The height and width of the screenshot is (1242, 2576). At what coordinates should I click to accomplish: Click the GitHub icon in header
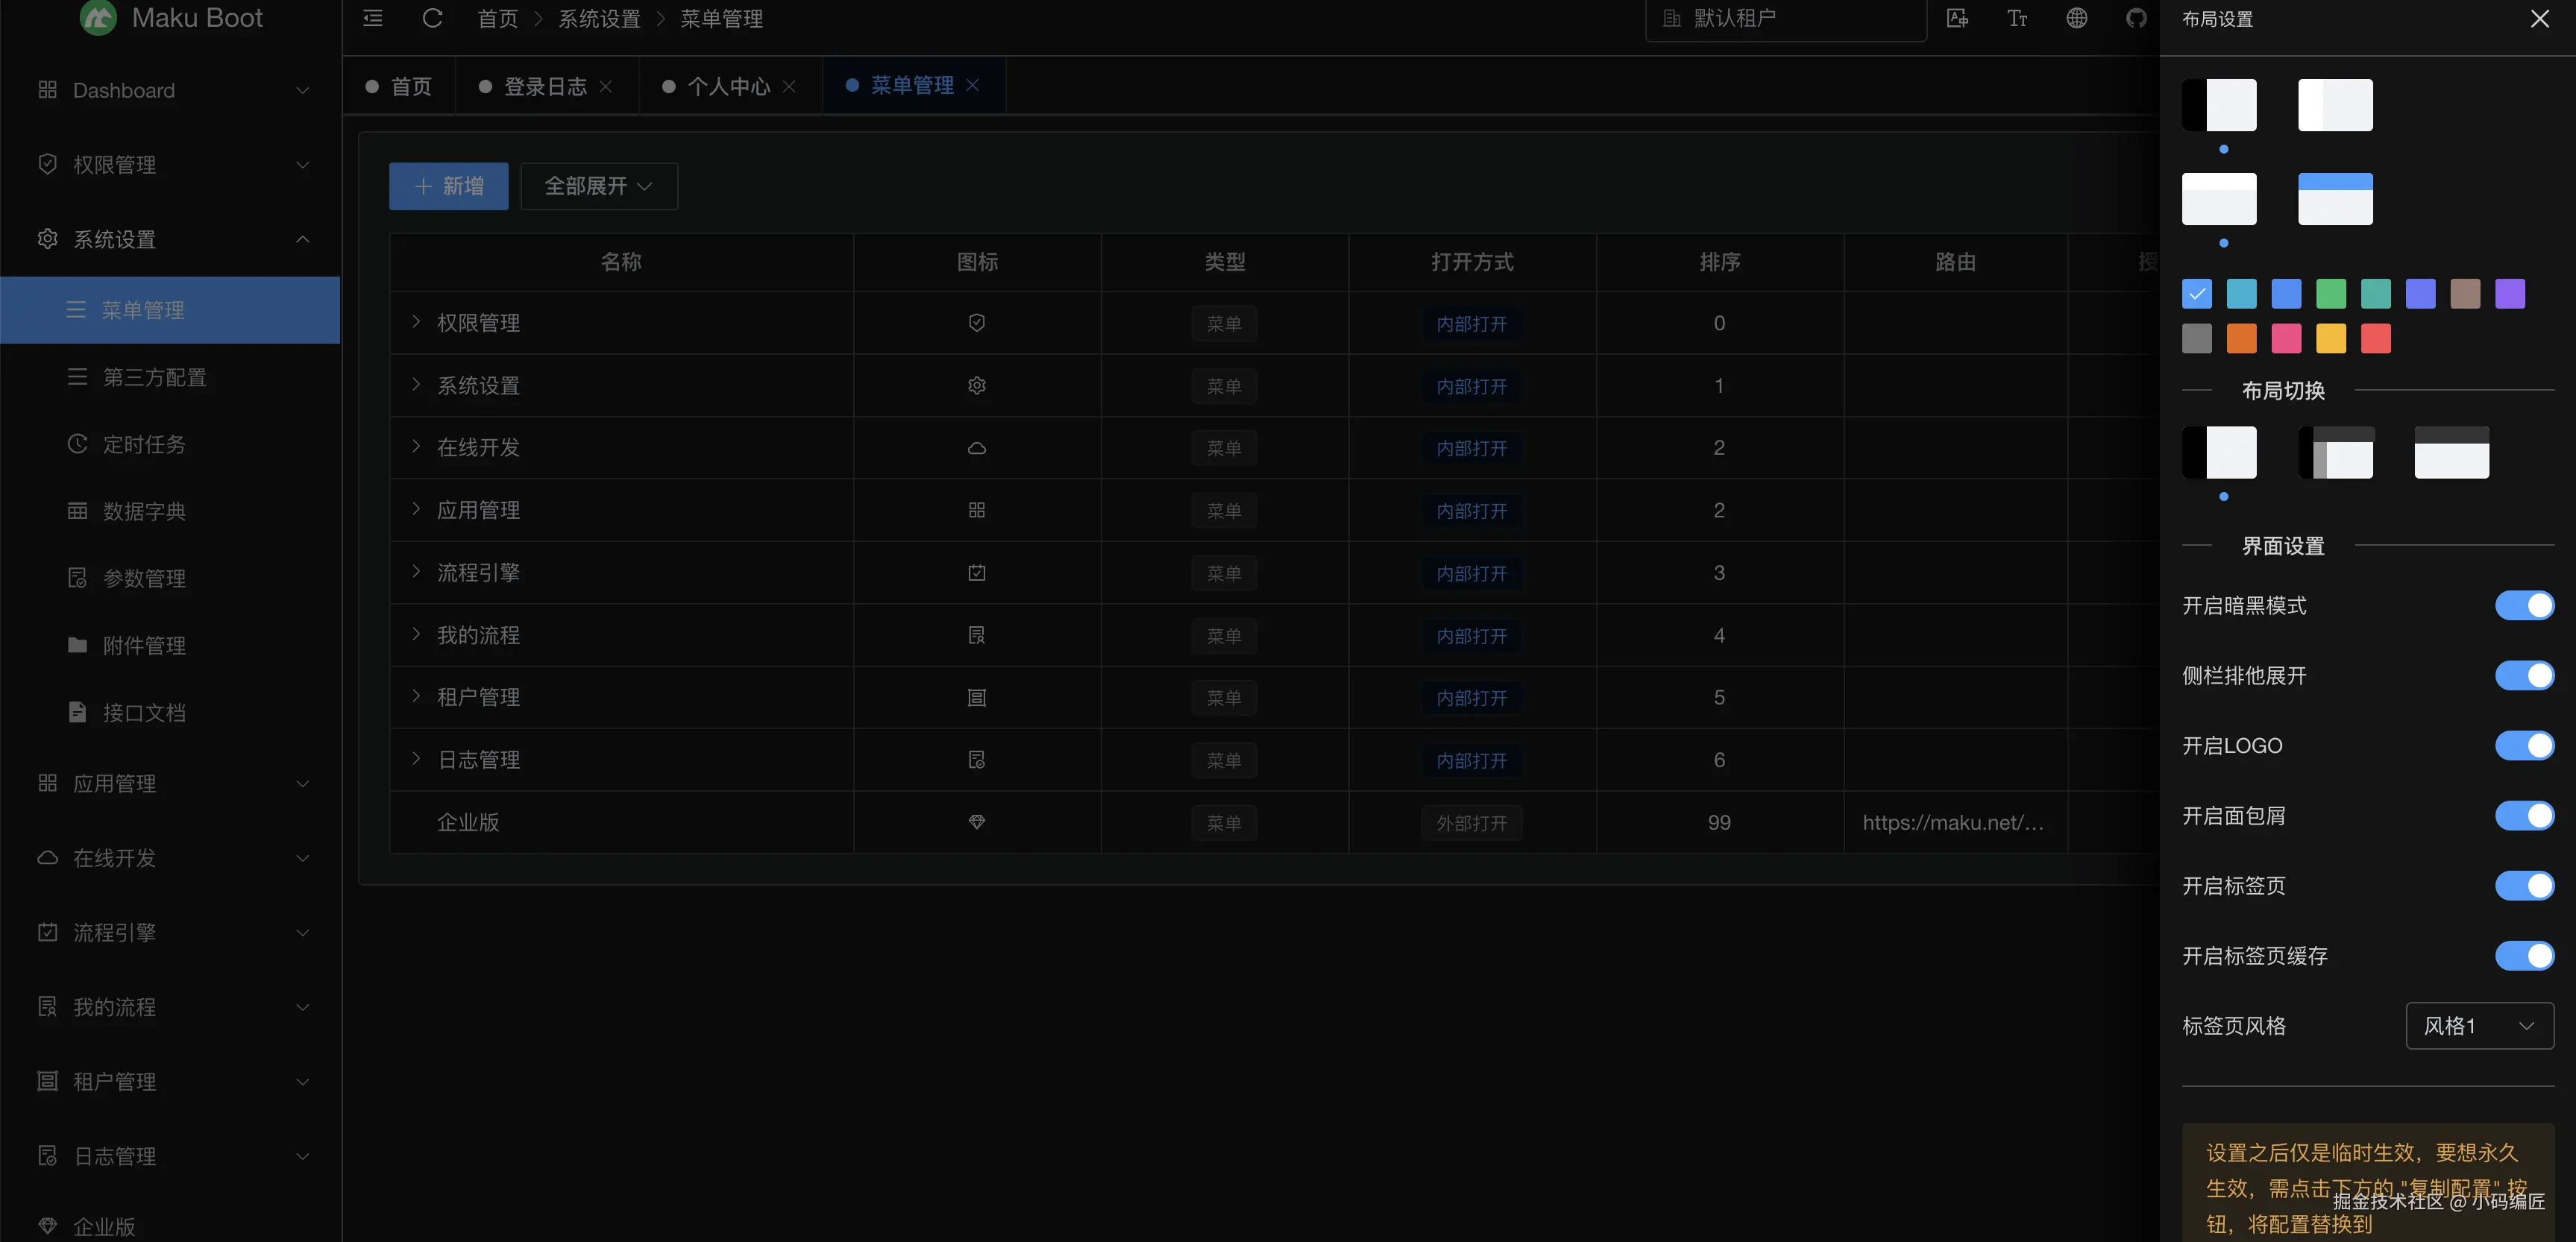(x=2136, y=18)
